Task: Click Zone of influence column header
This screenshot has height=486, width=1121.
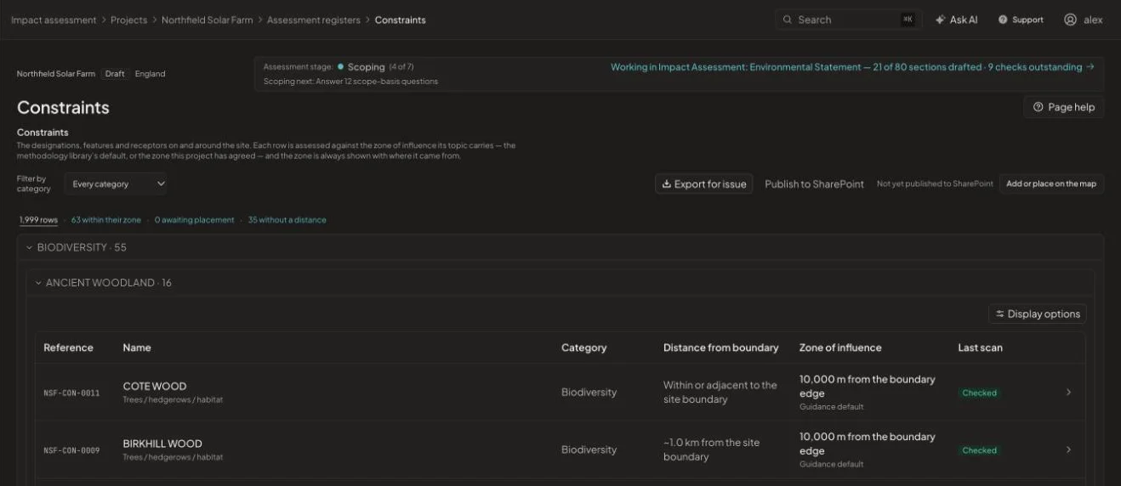Action: pos(840,348)
